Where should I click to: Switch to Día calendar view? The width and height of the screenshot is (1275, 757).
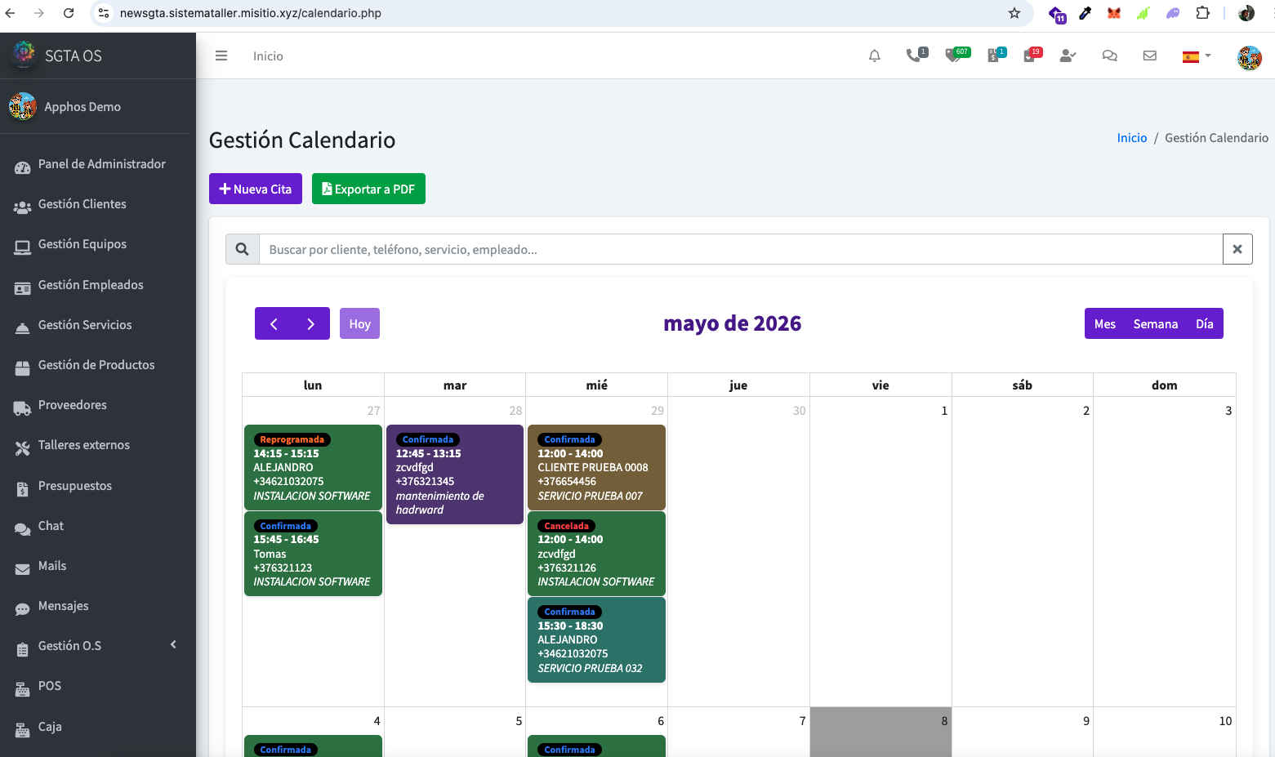(x=1205, y=323)
